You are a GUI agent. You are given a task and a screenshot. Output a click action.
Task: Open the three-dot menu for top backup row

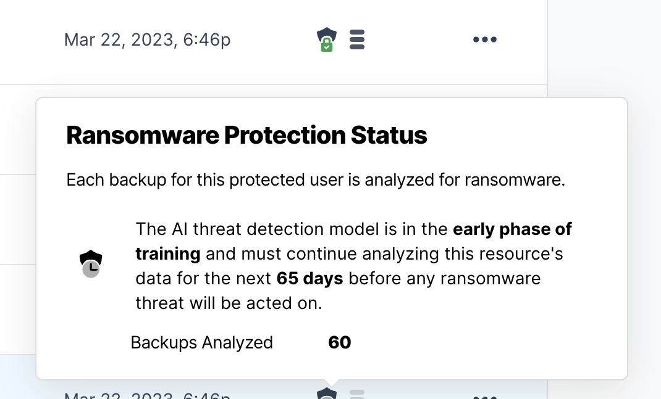(x=485, y=39)
